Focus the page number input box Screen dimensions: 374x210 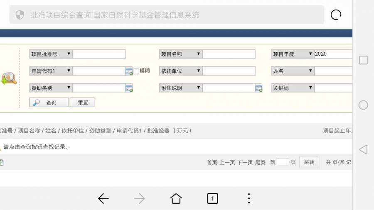tap(283, 162)
